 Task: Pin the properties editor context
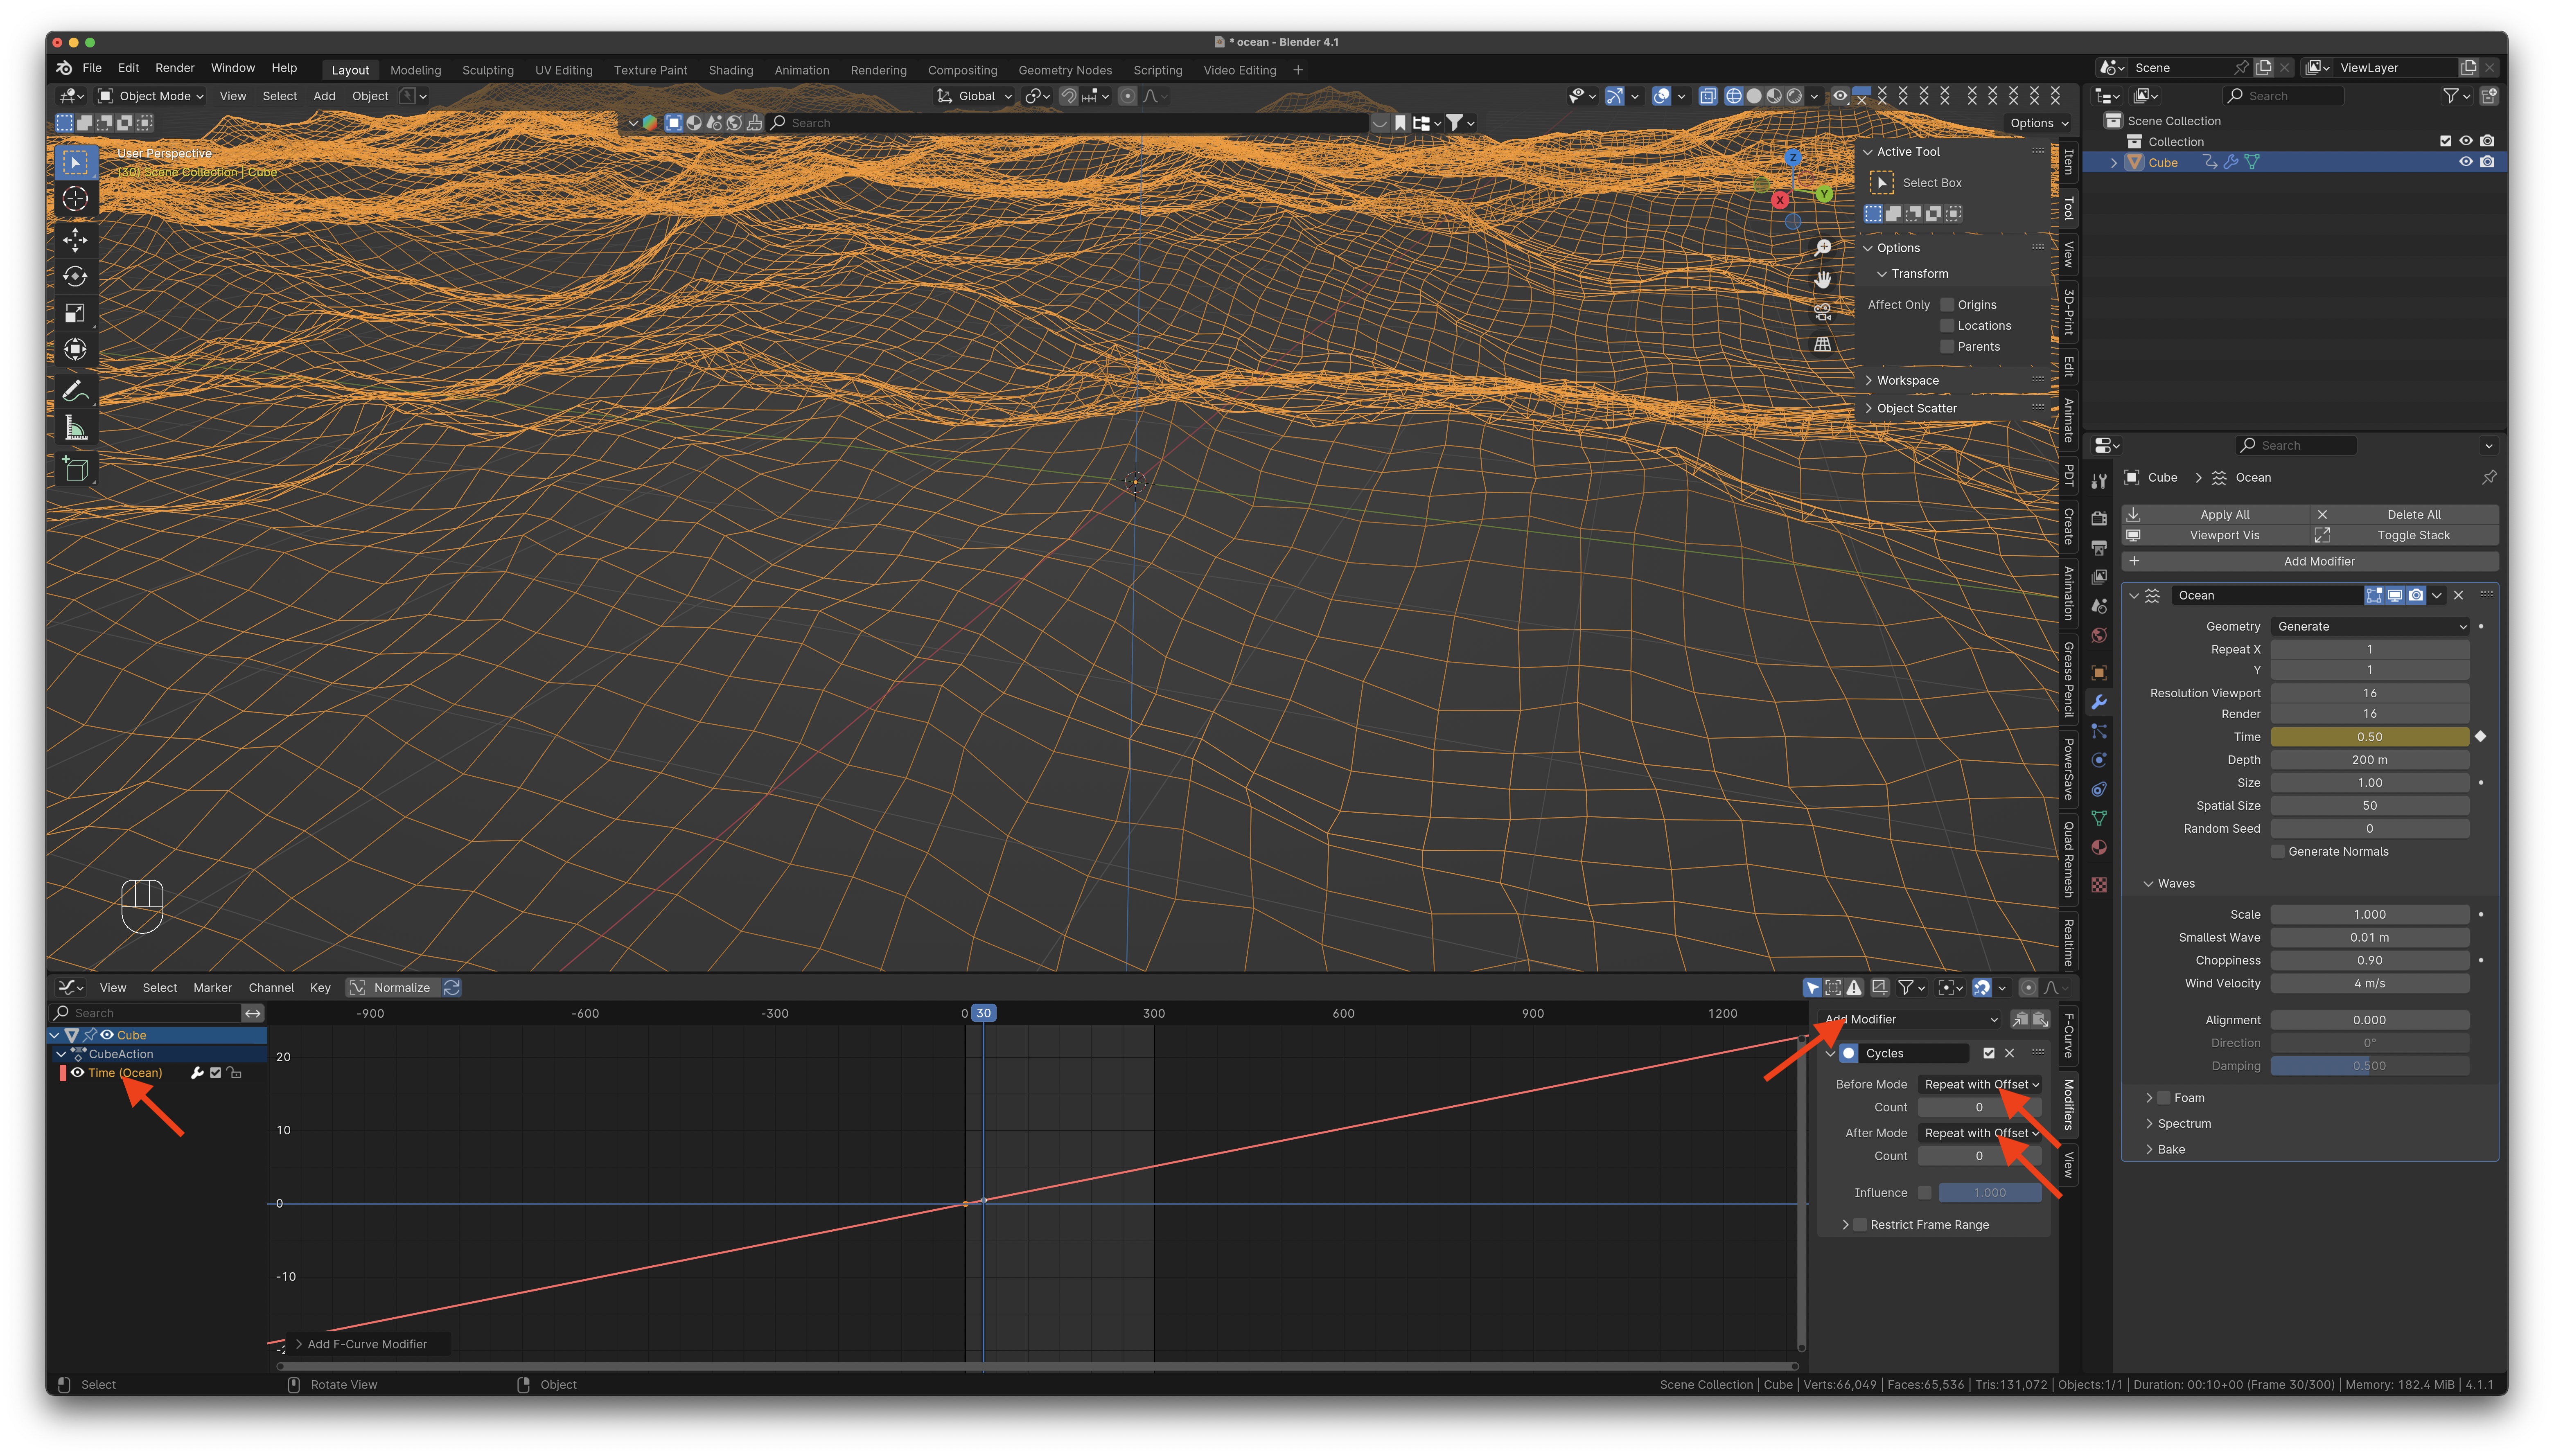pyautogui.click(x=2488, y=477)
